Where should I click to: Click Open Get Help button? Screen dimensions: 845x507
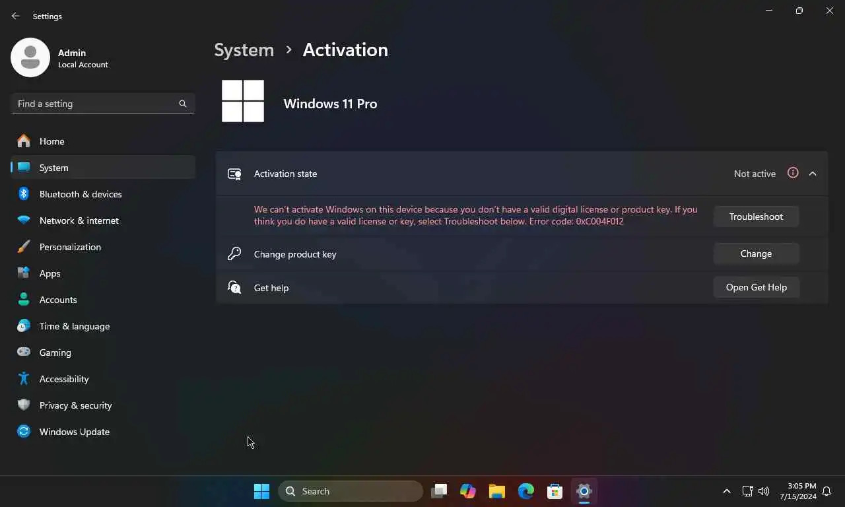pyautogui.click(x=756, y=287)
